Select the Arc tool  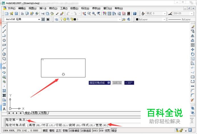[4, 50]
